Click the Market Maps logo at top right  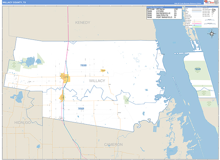click(x=209, y=2)
